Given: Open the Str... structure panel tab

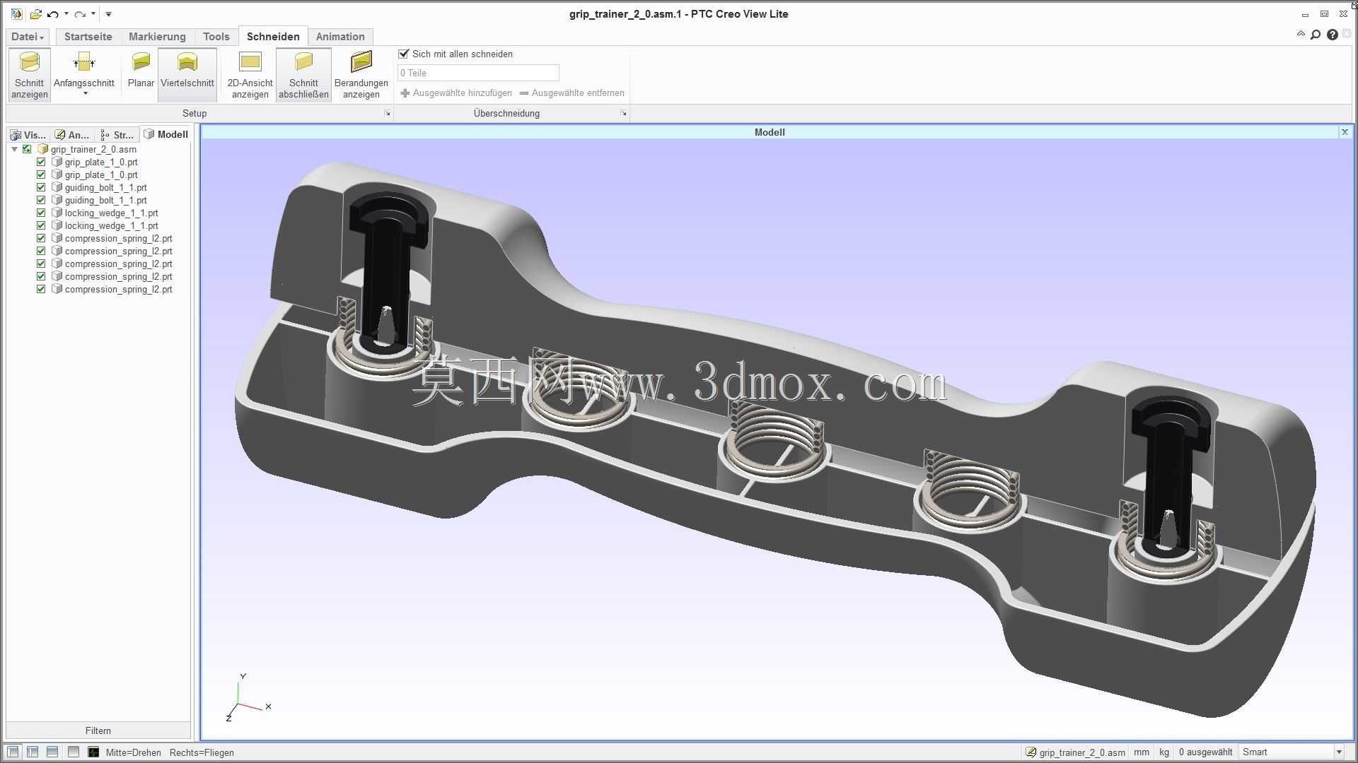Looking at the screenshot, I should point(117,134).
